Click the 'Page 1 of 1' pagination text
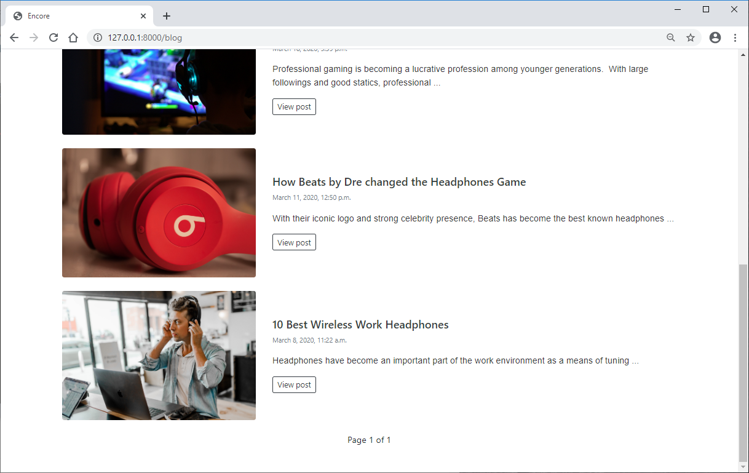Screen dimensions: 749x473 click(369, 440)
